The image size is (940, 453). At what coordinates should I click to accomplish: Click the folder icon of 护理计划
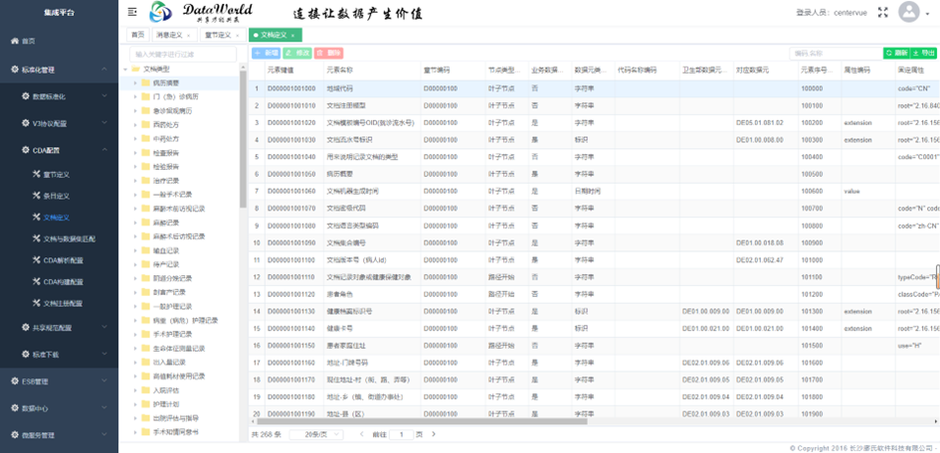click(145, 404)
